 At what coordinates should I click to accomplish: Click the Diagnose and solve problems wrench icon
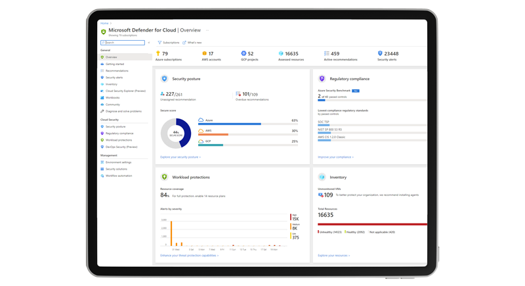[x=102, y=111]
